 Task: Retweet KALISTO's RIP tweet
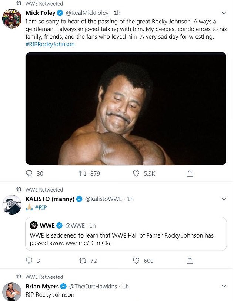[83, 261]
